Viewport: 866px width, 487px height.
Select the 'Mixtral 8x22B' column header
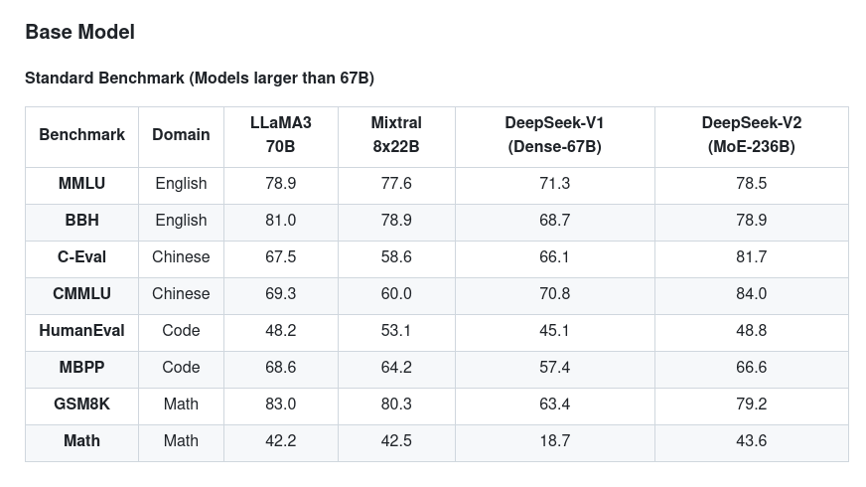tap(396, 134)
